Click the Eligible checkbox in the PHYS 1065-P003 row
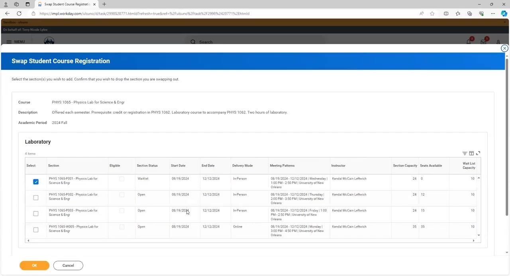The width and height of the screenshot is (510, 276). click(x=122, y=211)
